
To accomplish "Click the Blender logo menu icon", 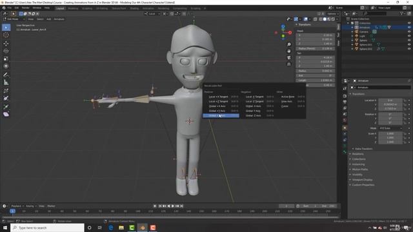I will [x=4, y=8].
